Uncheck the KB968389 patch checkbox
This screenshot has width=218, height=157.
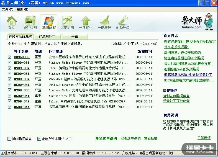pos(9,57)
